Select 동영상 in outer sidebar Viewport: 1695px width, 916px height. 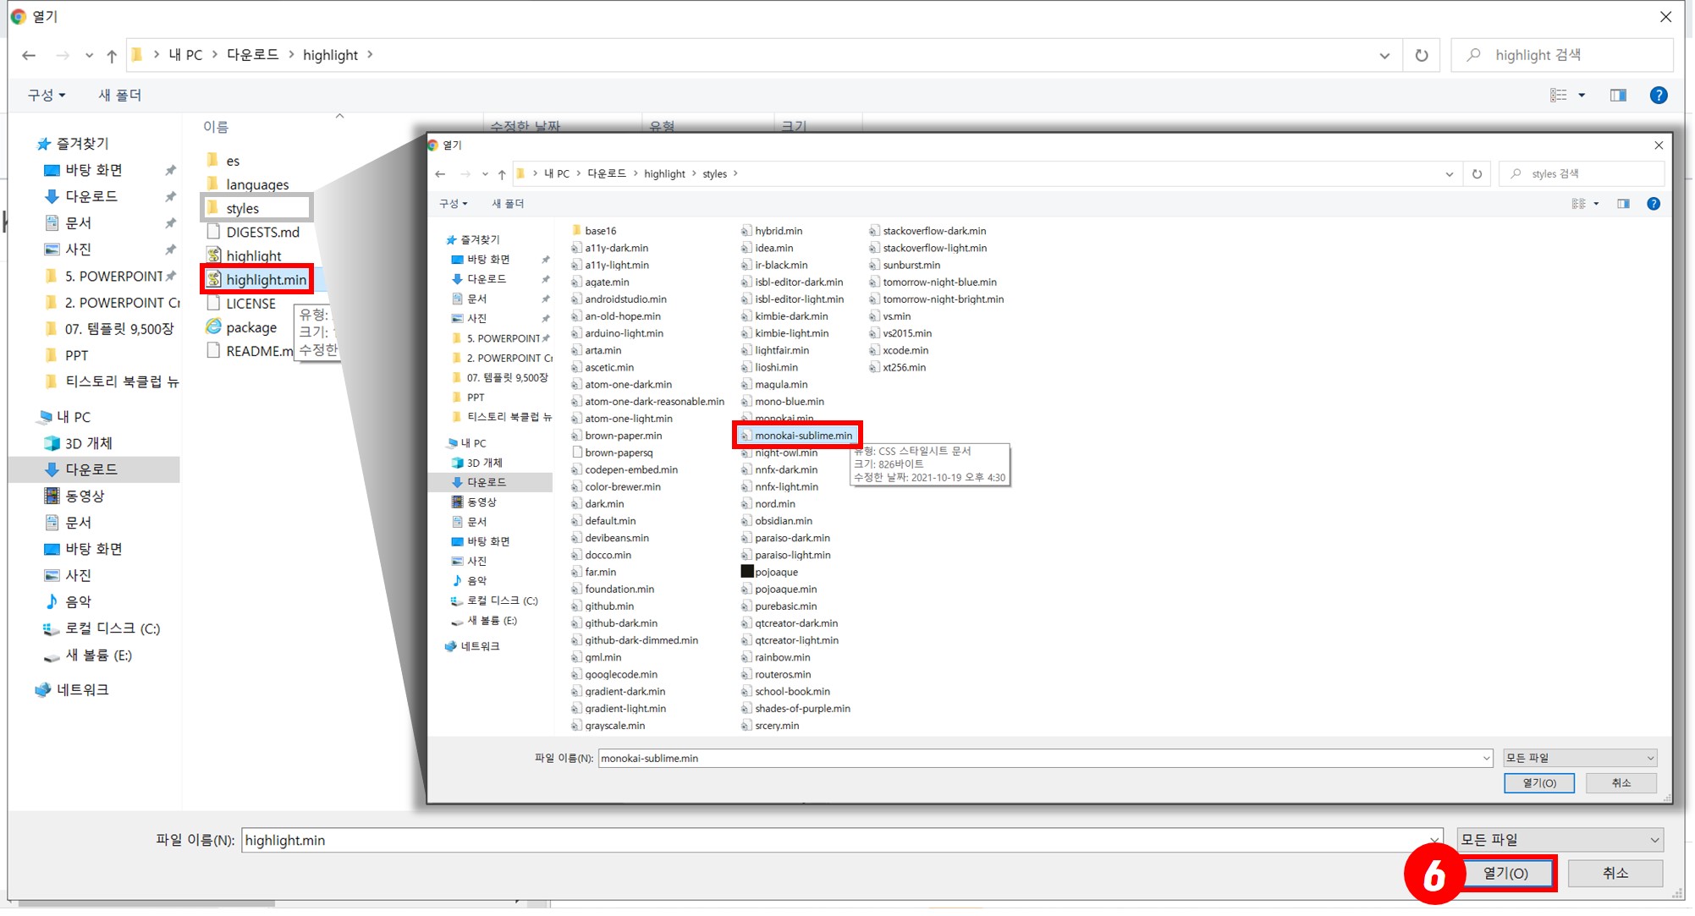pos(85,496)
